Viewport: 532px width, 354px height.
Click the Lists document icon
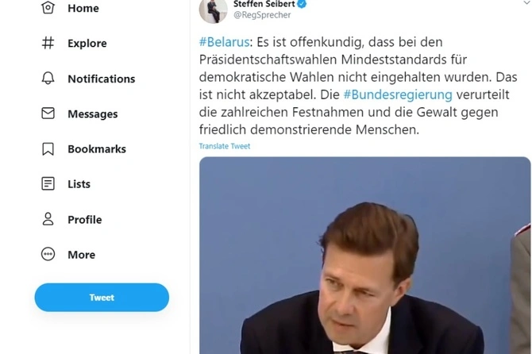tap(48, 184)
